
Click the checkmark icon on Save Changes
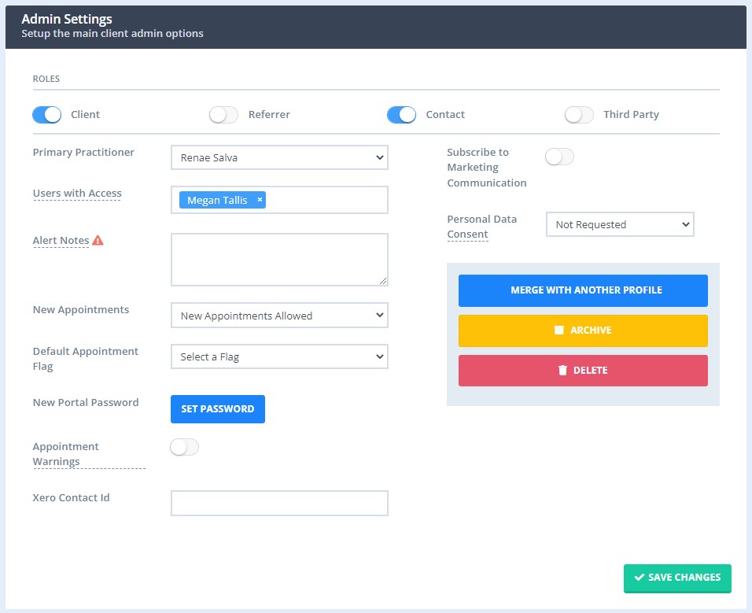639,577
